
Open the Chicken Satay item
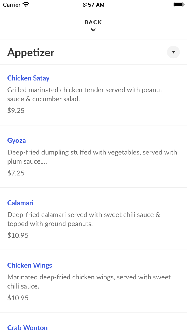coord(28,78)
